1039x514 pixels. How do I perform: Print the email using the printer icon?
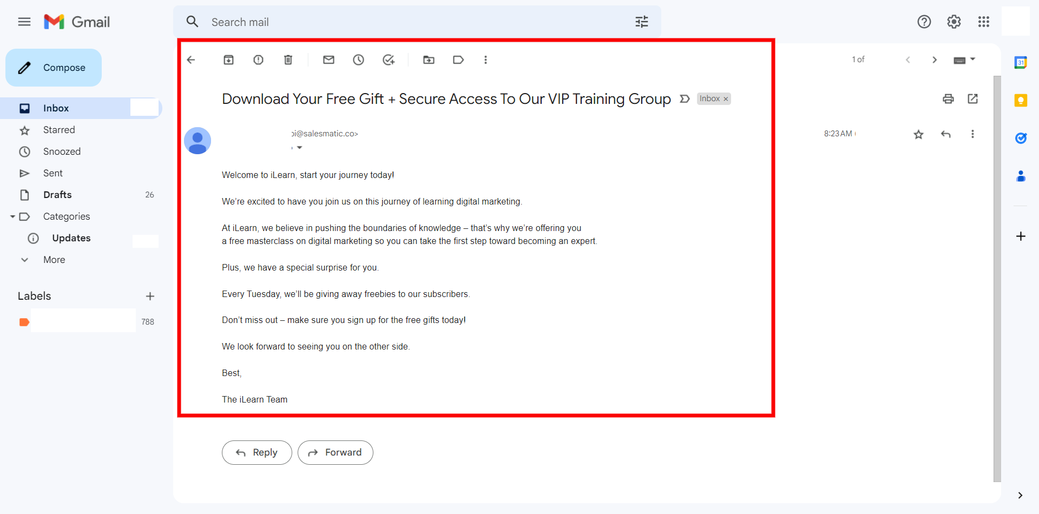click(x=948, y=98)
